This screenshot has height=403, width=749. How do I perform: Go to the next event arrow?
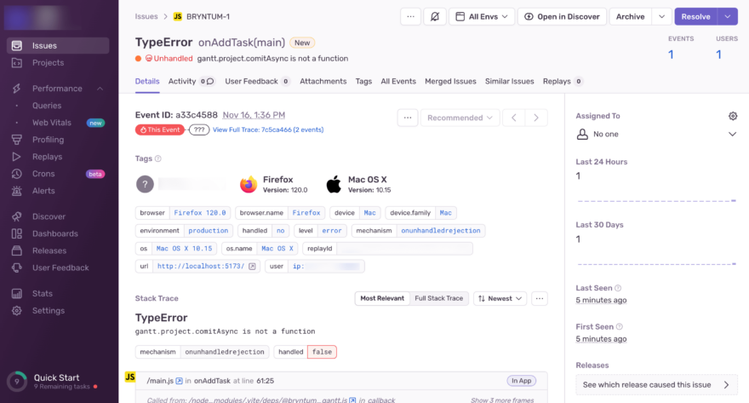pyautogui.click(x=536, y=118)
